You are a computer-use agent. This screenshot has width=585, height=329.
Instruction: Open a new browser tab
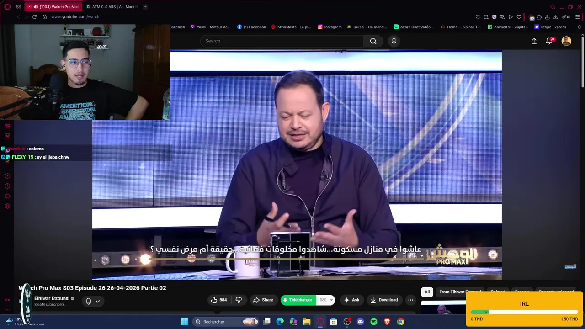click(145, 7)
